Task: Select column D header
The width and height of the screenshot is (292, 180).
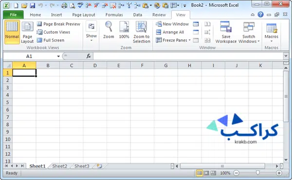Action: tap(95, 65)
